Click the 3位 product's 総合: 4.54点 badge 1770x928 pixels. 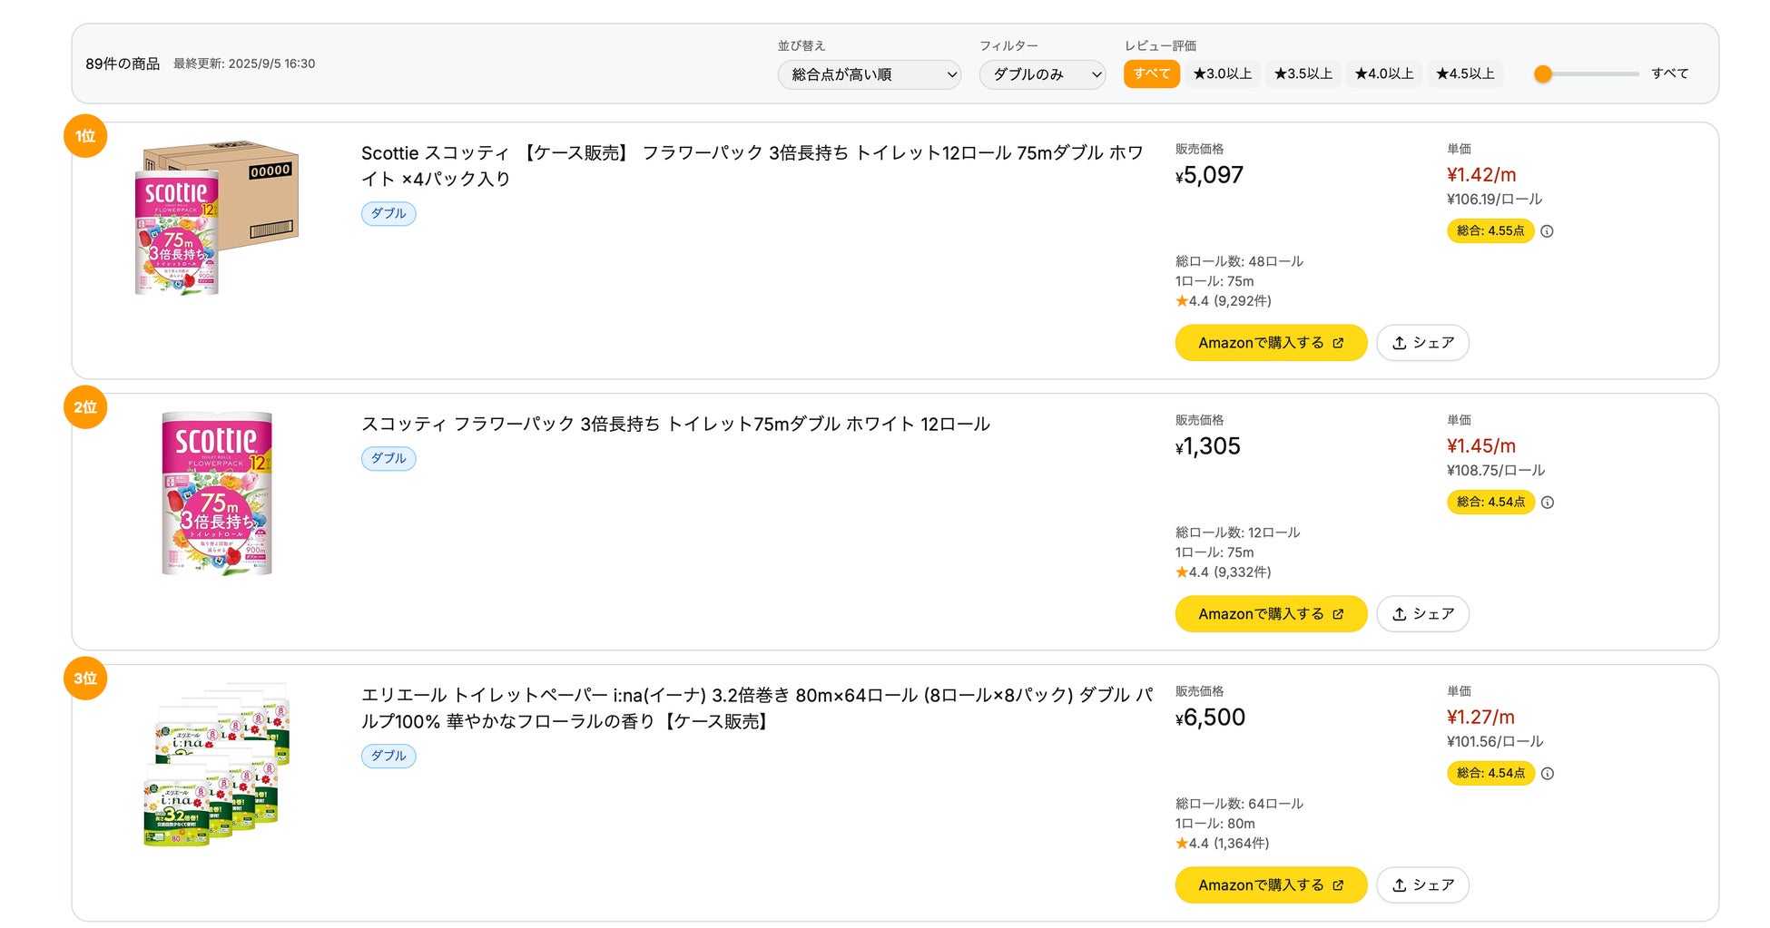[x=1490, y=774]
